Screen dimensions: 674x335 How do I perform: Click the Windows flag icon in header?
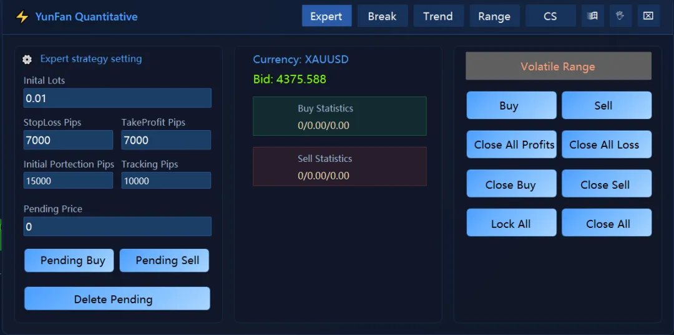click(x=593, y=16)
